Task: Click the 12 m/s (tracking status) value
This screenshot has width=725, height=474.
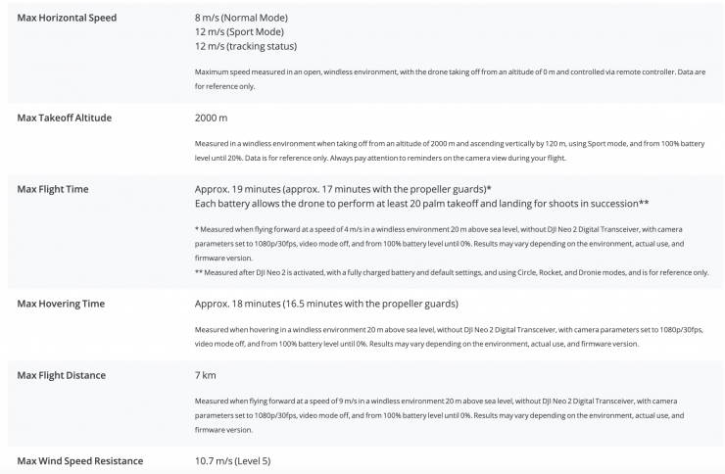Action: pyautogui.click(x=245, y=46)
